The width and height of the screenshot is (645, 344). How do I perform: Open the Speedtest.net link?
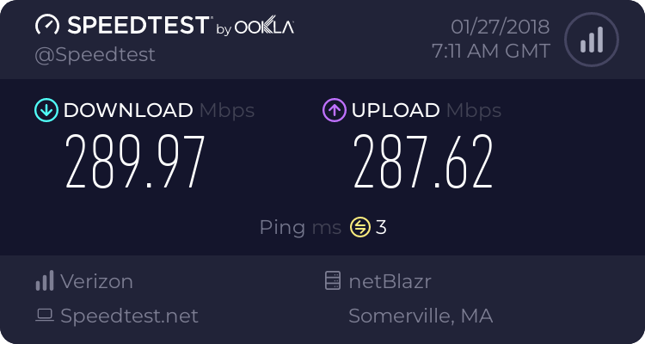pos(129,316)
